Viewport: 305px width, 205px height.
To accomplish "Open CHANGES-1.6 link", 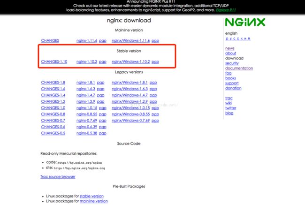I will click(x=53, y=89).
